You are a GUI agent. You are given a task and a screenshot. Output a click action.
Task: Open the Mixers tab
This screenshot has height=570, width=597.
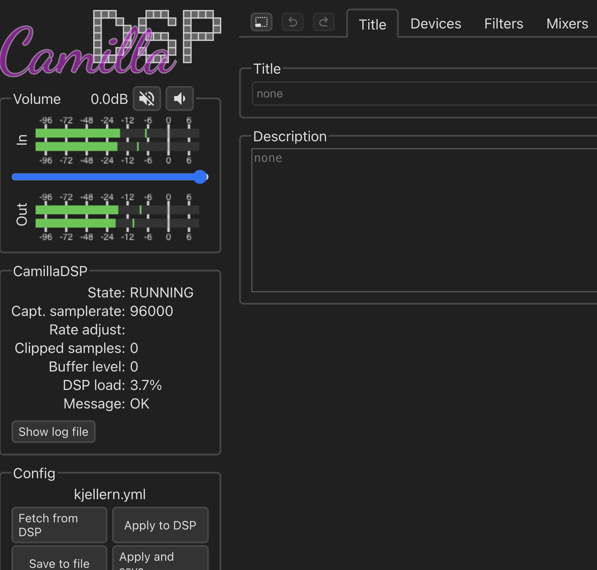pos(567,23)
